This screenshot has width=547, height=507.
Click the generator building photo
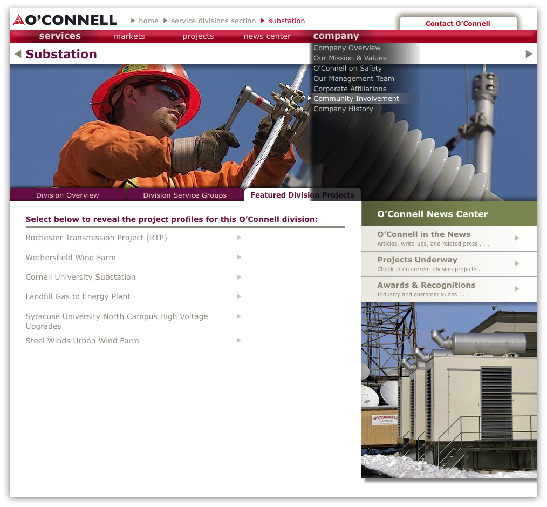449,390
